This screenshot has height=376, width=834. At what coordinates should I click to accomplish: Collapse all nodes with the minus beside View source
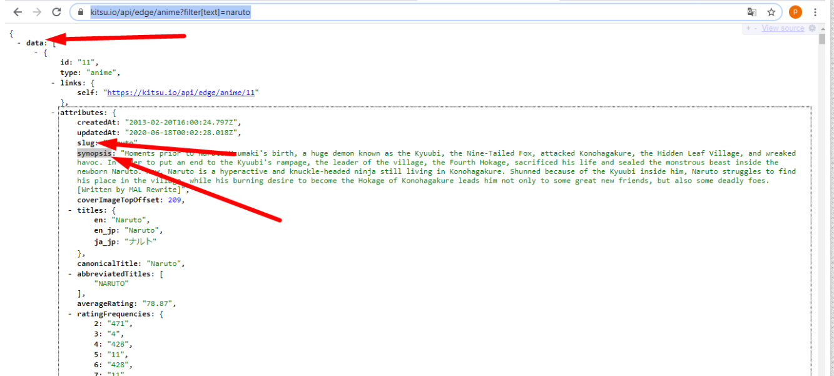pos(755,28)
